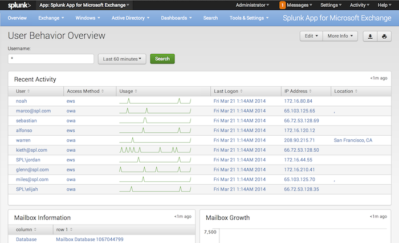Sort by IP Address column

[x=298, y=91]
